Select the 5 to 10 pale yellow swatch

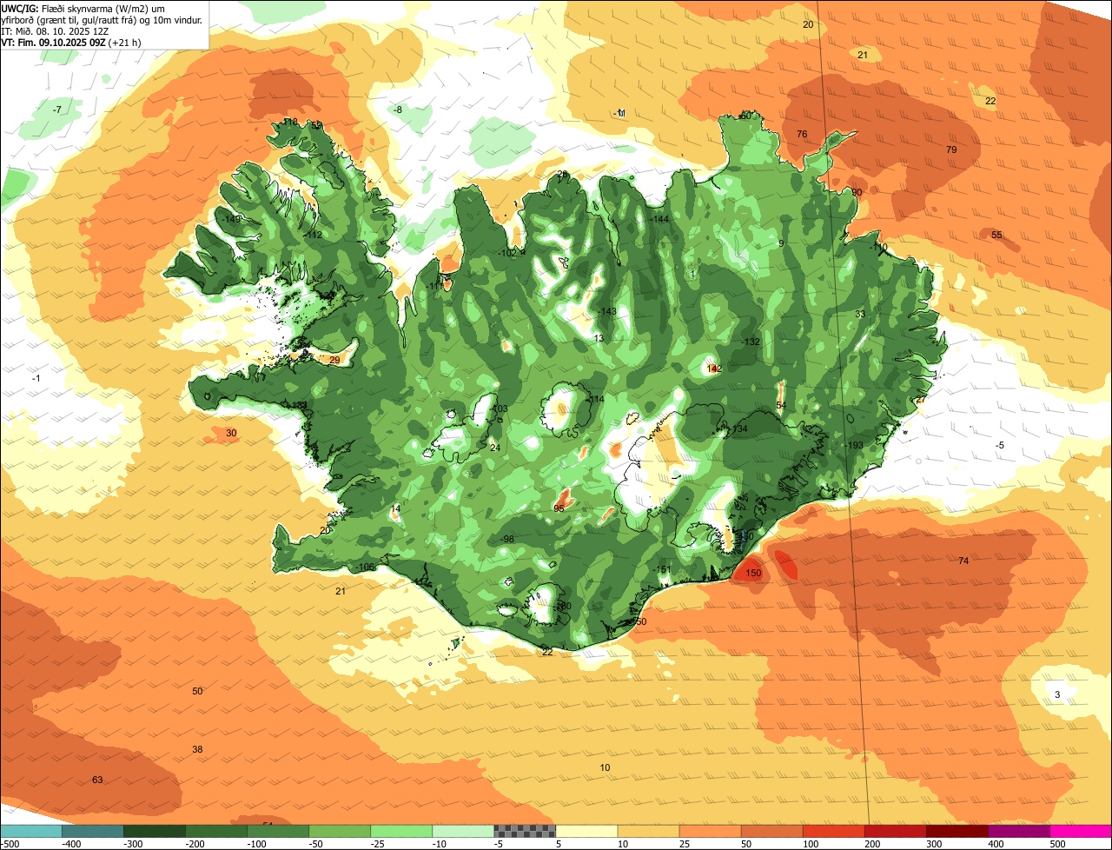click(586, 831)
